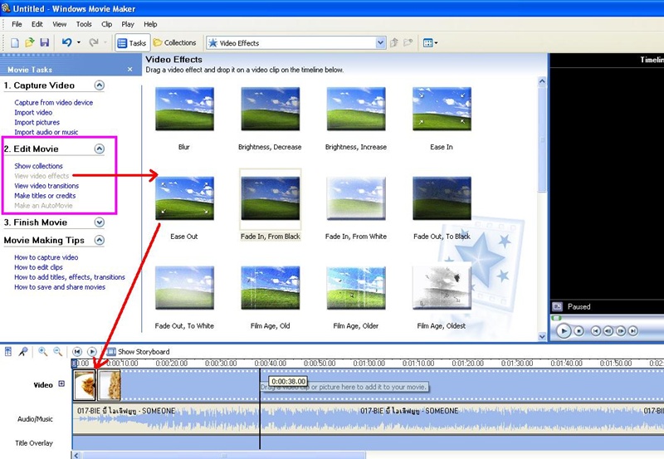Save the project with the floppy disk icon
The image size is (664, 459).
tap(44, 42)
